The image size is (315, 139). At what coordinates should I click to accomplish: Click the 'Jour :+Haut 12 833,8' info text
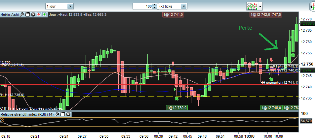(66, 14)
